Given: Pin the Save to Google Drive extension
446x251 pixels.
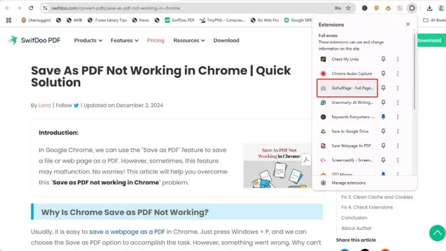Looking at the screenshot, I should (x=384, y=131).
